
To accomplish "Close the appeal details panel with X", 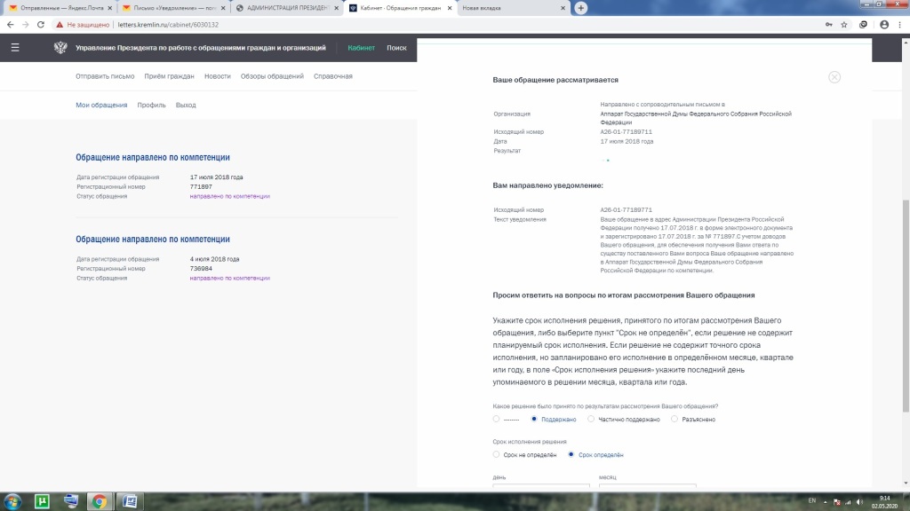I will click(x=834, y=77).
